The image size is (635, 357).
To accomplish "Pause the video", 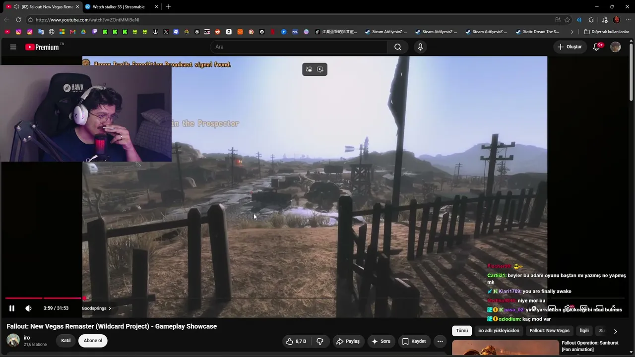I will 12,308.
